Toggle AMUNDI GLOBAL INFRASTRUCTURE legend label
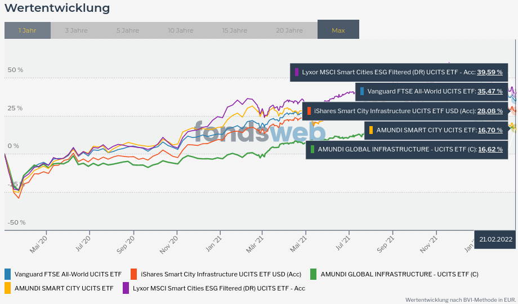This screenshot has height=304, width=518. click(399, 274)
